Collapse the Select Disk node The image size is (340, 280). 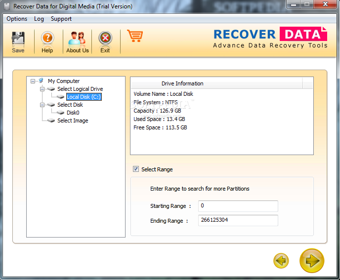pyautogui.click(x=42, y=105)
